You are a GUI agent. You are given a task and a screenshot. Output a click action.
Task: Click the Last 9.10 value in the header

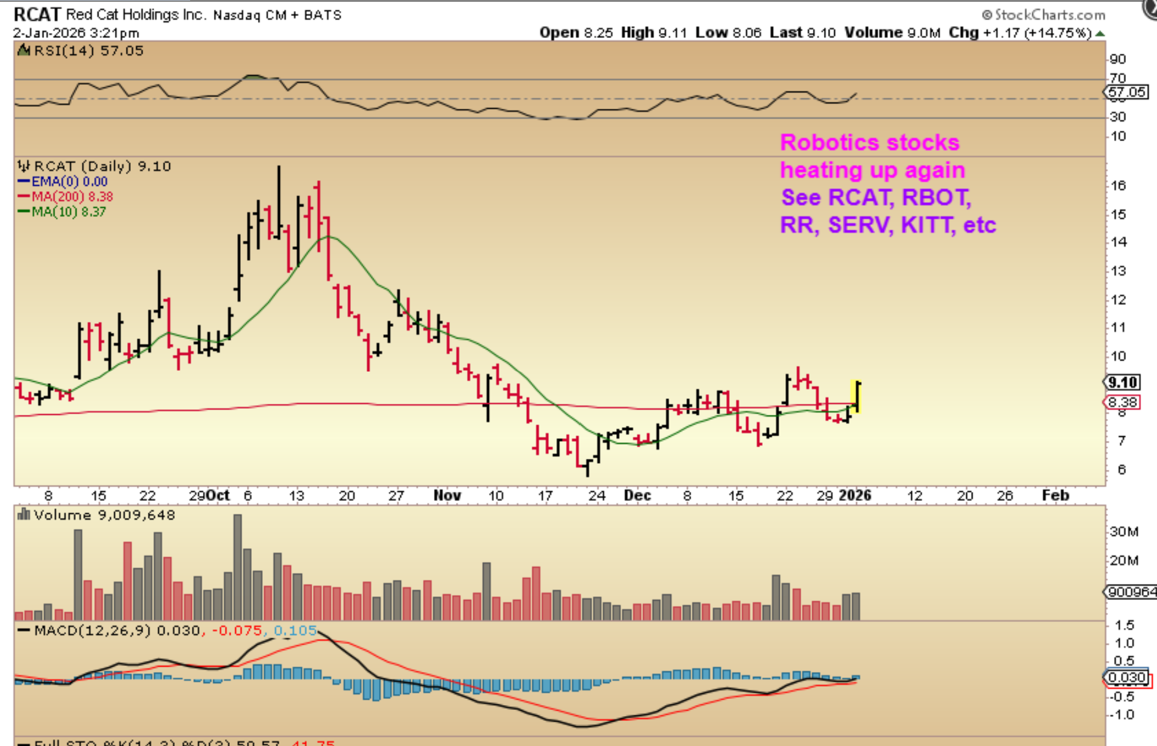(802, 33)
